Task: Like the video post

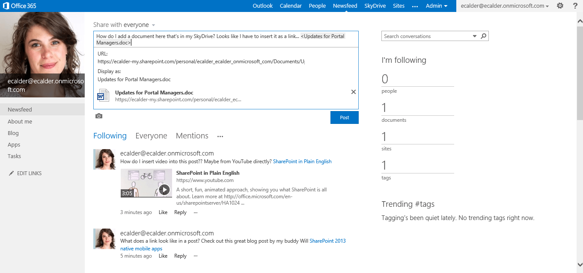Action: pyautogui.click(x=163, y=212)
